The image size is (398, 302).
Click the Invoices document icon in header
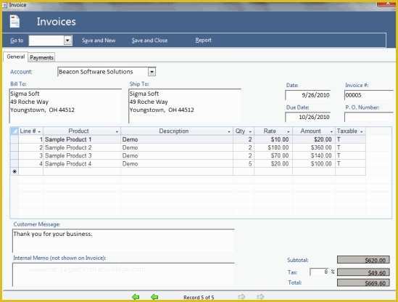(14, 21)
